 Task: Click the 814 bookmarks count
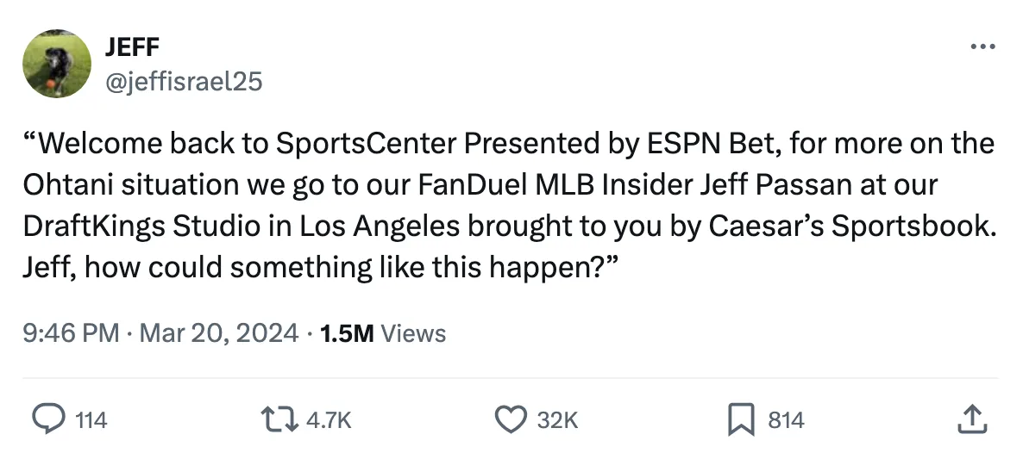tap(786, 420)
